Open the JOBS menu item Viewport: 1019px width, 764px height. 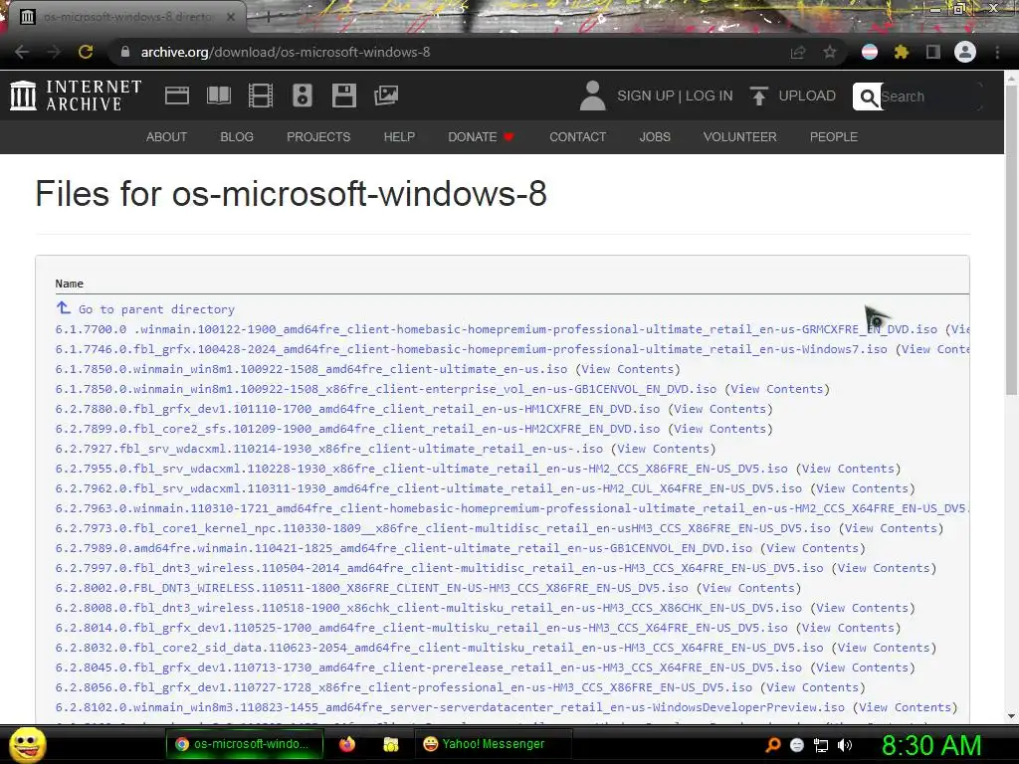tap(655, 137)
